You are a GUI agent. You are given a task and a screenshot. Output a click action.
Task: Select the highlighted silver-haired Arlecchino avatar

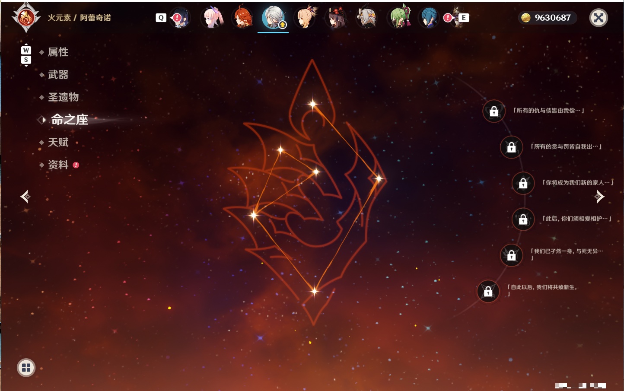coord(273,18)
